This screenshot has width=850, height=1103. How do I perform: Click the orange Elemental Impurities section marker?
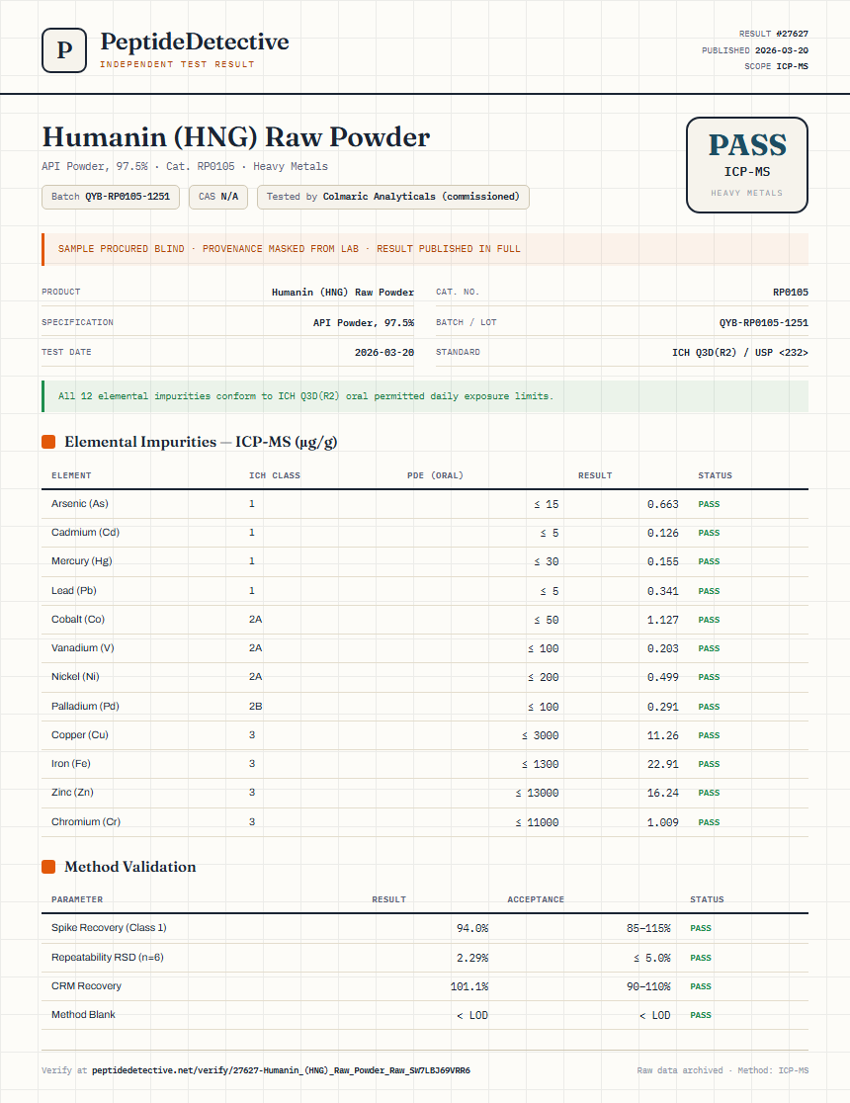point(48,442)
